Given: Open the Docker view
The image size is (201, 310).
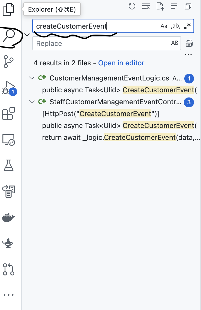Looking at the screenshot, I should tap(9, 217).
